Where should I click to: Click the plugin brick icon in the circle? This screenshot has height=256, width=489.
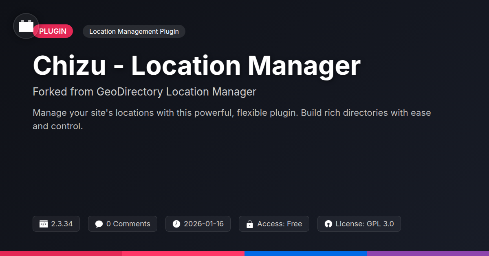pos(26,26)
